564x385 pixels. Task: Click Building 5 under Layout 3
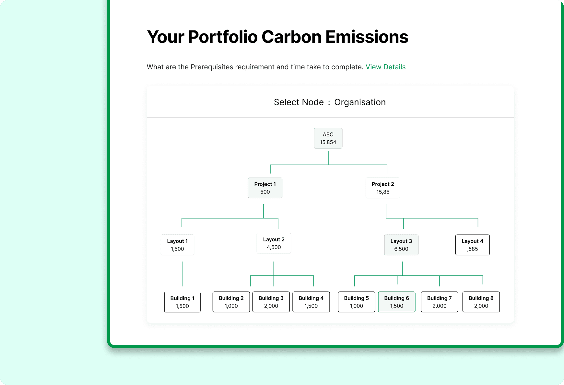coord(356,302)
